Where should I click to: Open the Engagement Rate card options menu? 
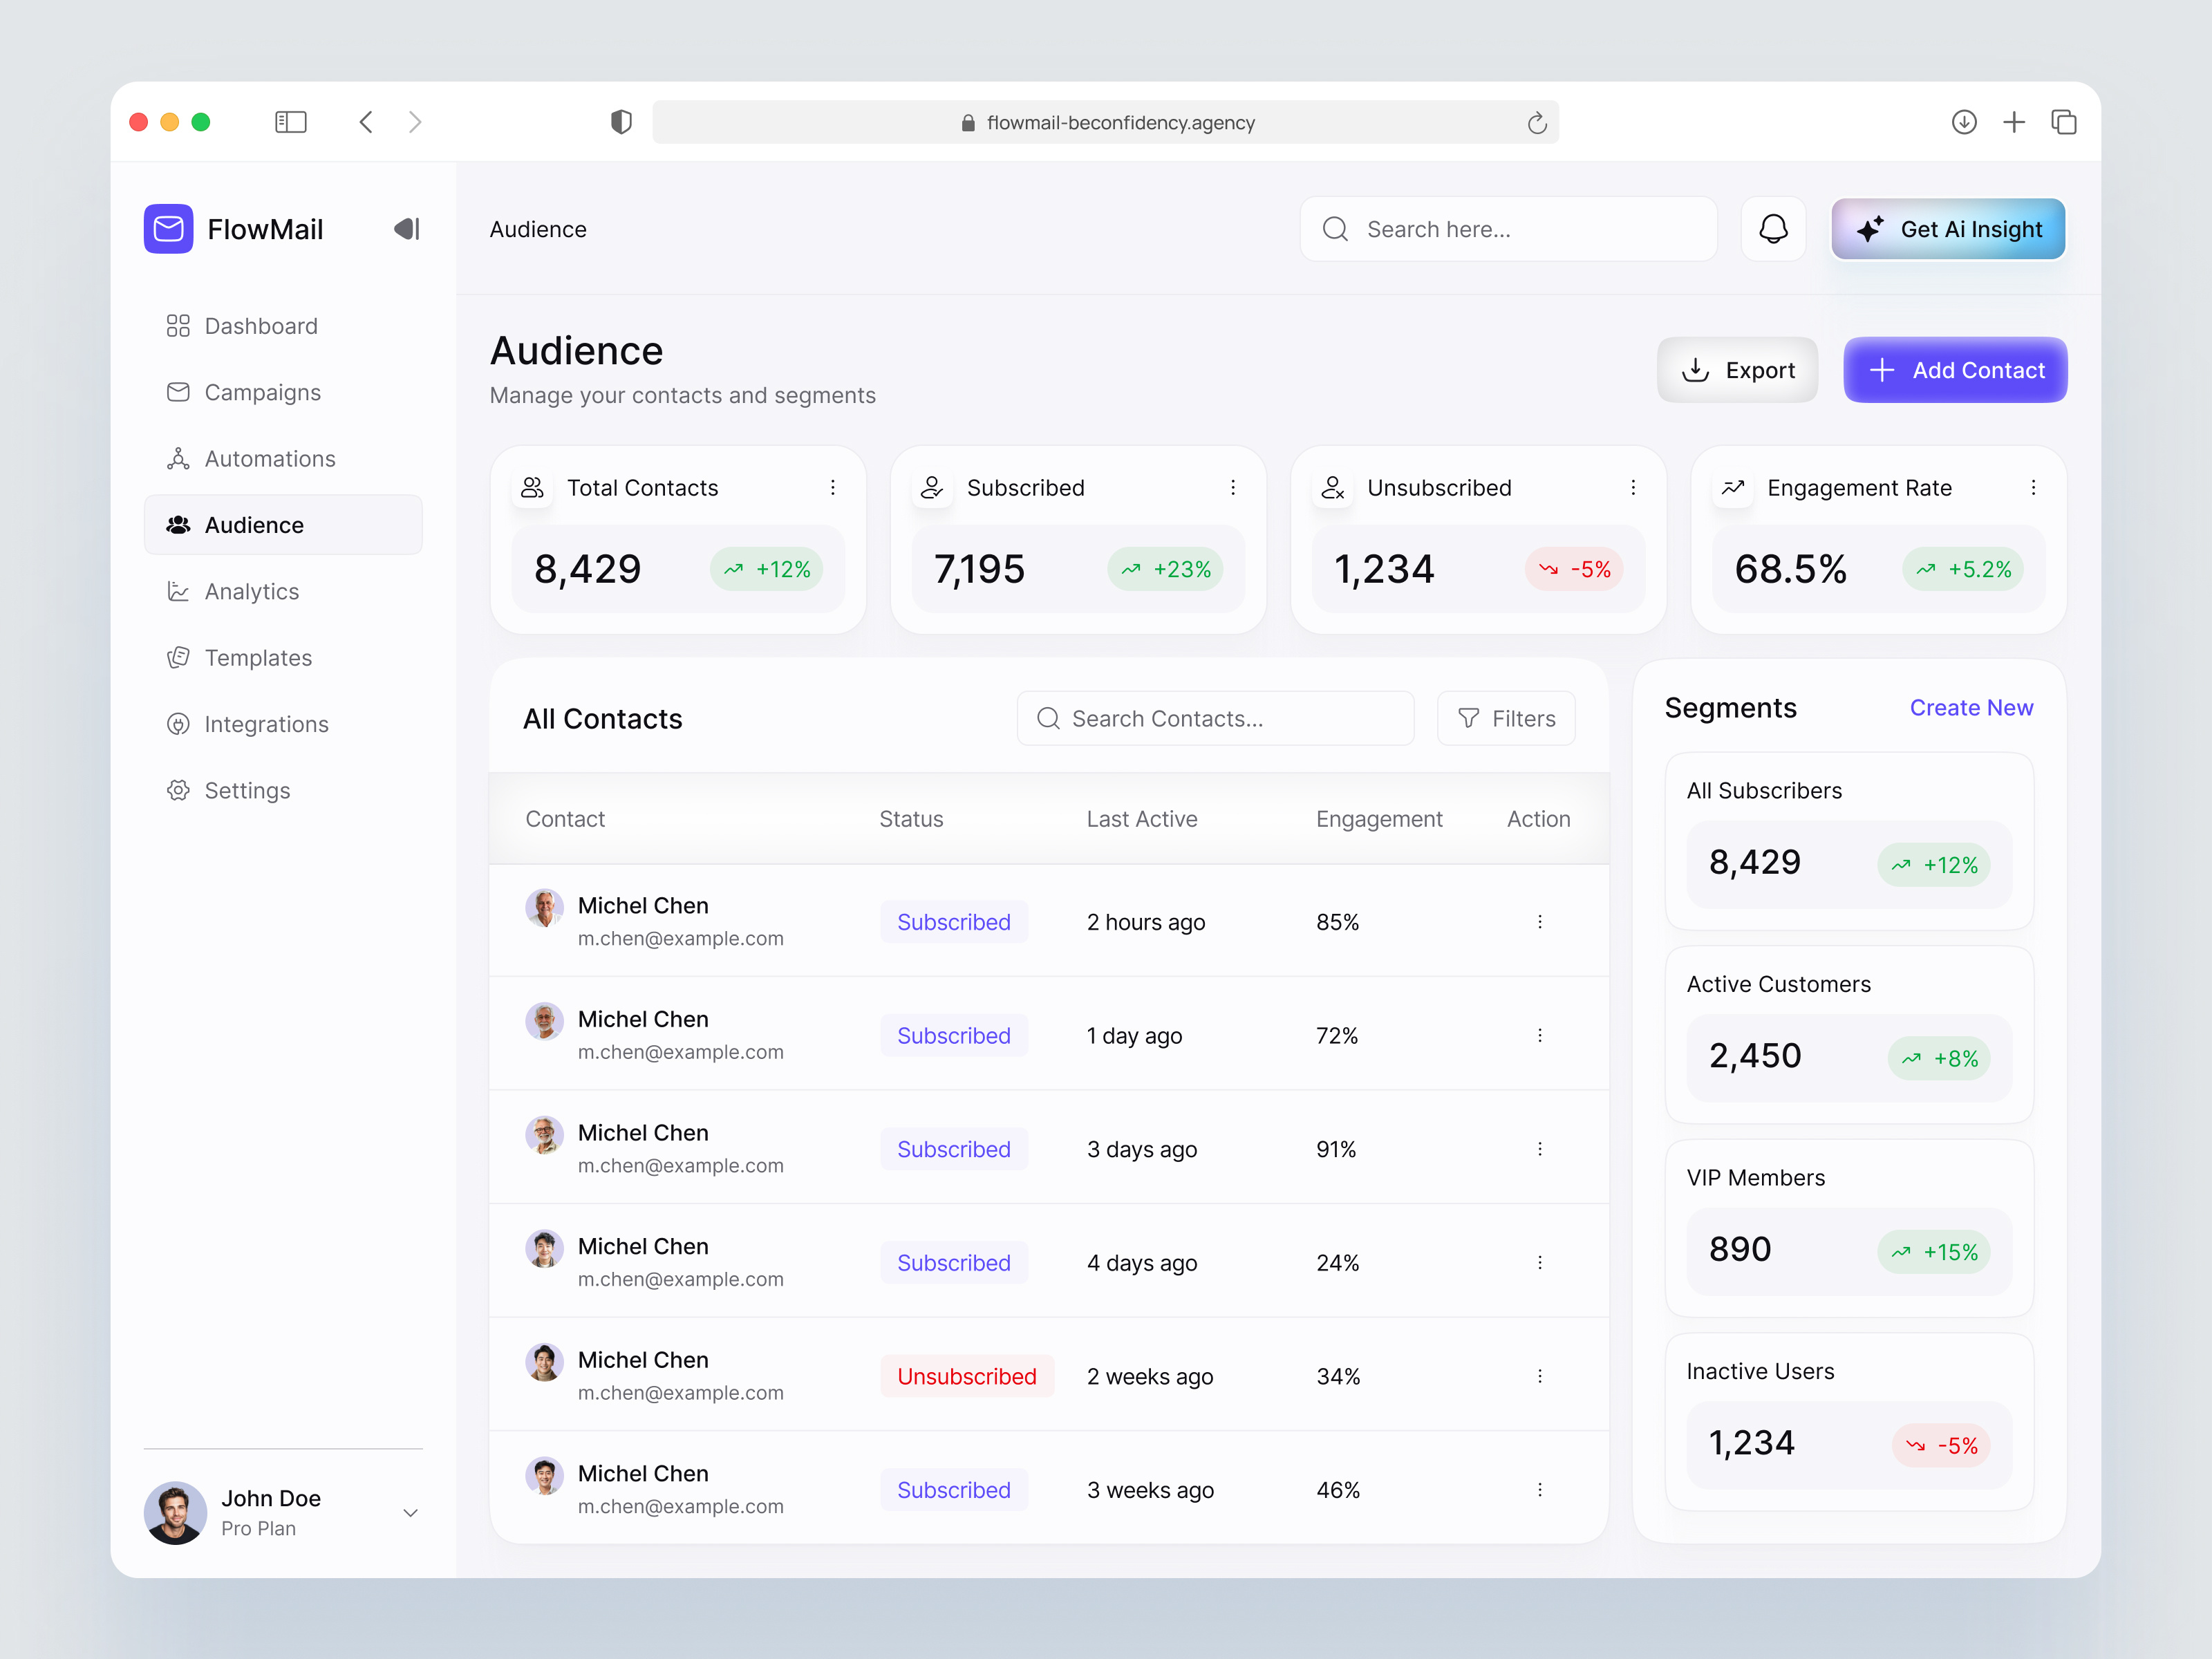2032,487
